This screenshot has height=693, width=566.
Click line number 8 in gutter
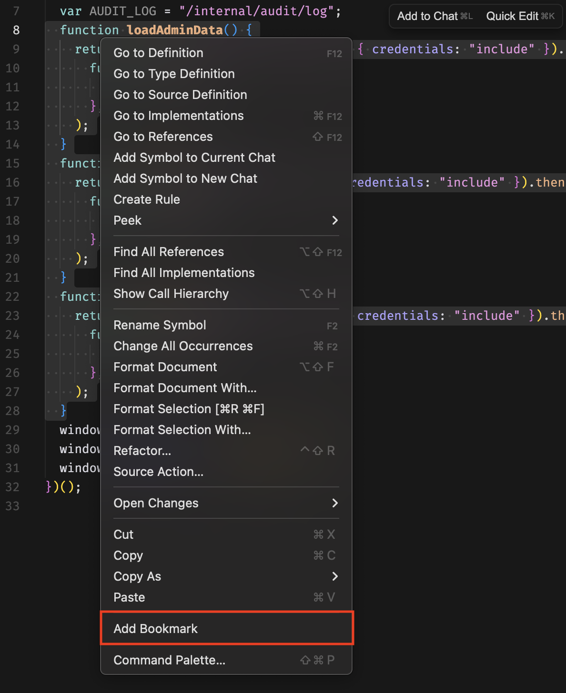[x=16, y=30]
